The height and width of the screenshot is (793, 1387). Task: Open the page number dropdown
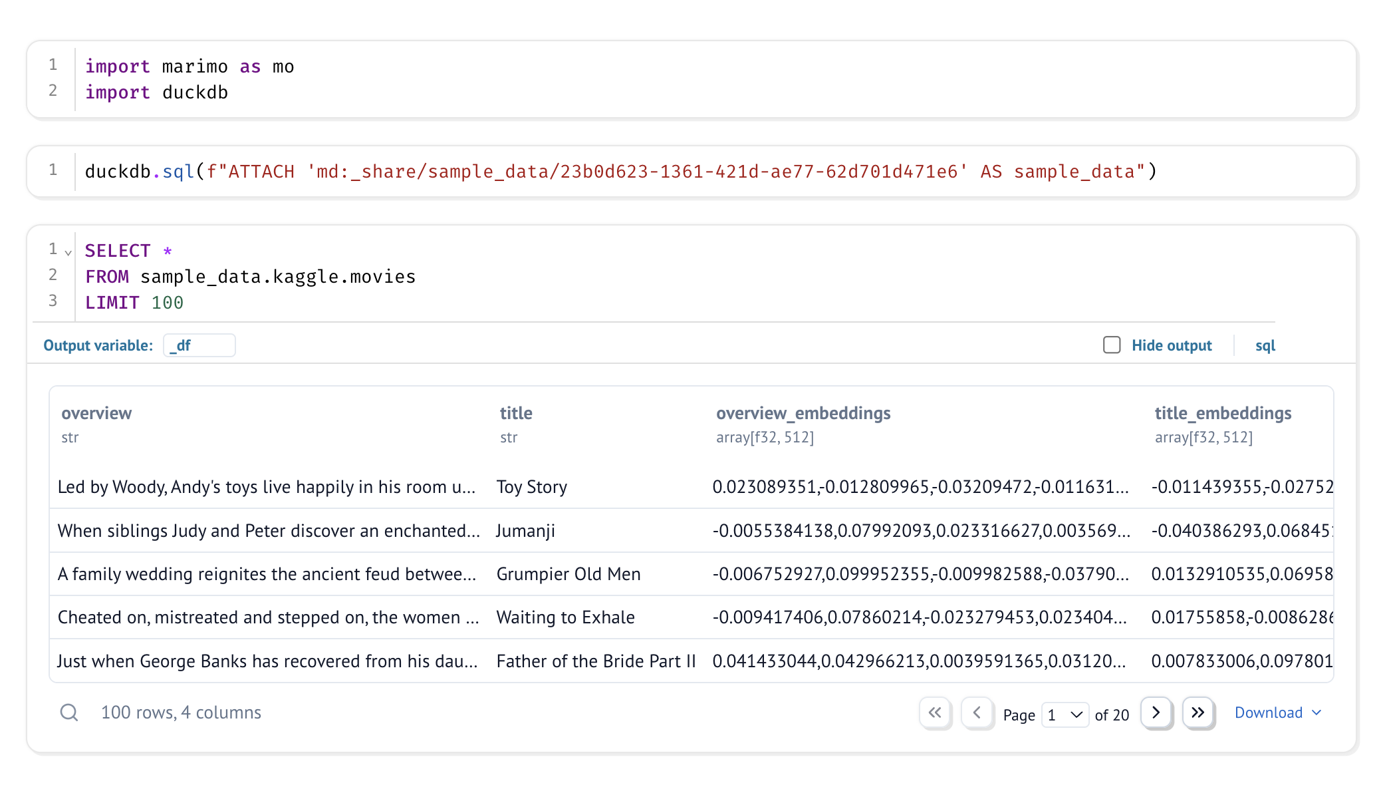pyautogui.click(x=1065, y=715)
